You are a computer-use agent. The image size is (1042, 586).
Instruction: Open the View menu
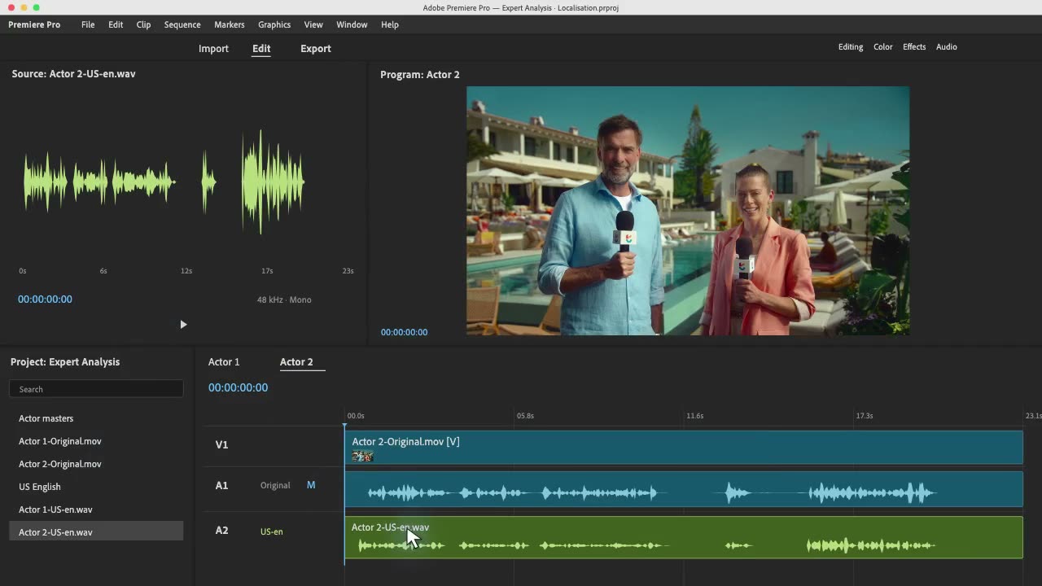[x=313, y=24]
